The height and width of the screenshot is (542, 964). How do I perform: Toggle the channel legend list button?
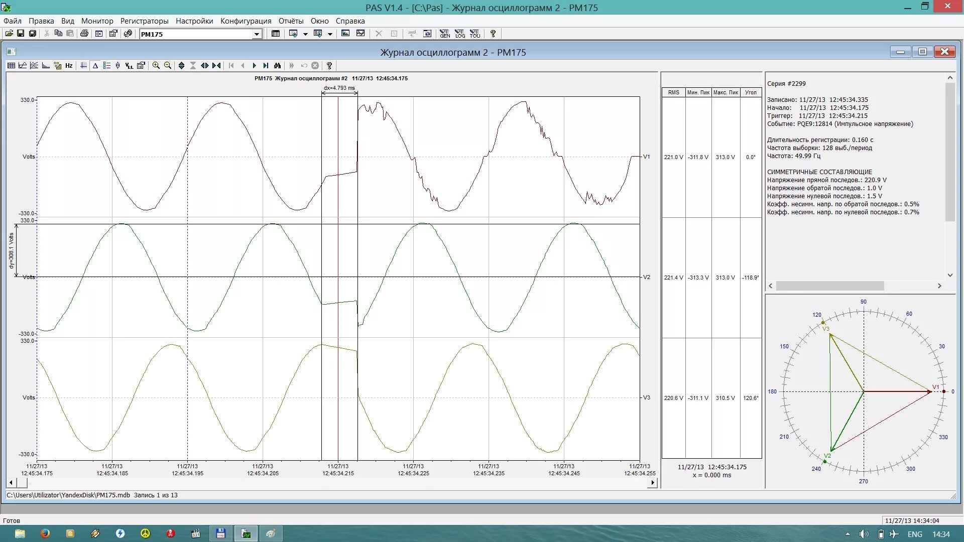106,66
